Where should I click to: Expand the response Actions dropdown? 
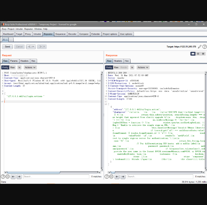point(143,67)
